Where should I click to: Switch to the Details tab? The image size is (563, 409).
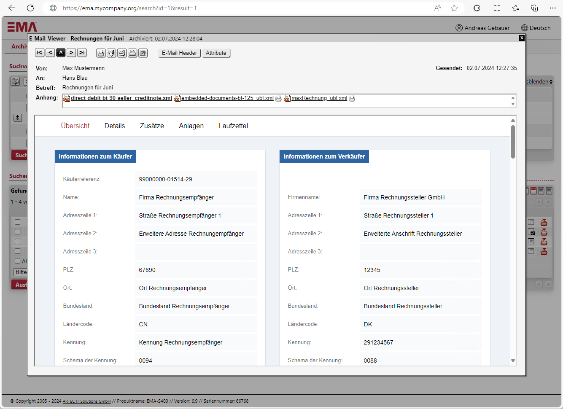[x=115, y=126]
